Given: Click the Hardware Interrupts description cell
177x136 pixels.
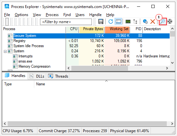Looking at the screenshot, I should click(x=157, y=56).
